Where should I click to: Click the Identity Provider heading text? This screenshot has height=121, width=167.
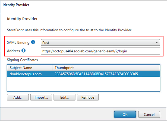22,19
